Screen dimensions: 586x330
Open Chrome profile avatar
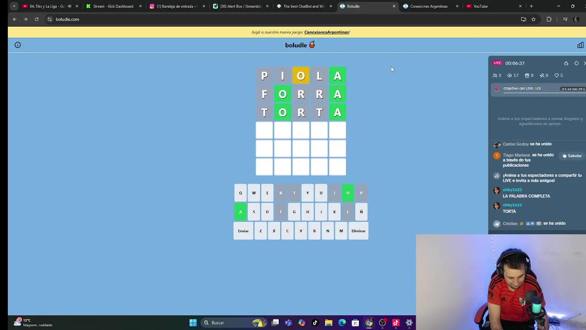576,19
